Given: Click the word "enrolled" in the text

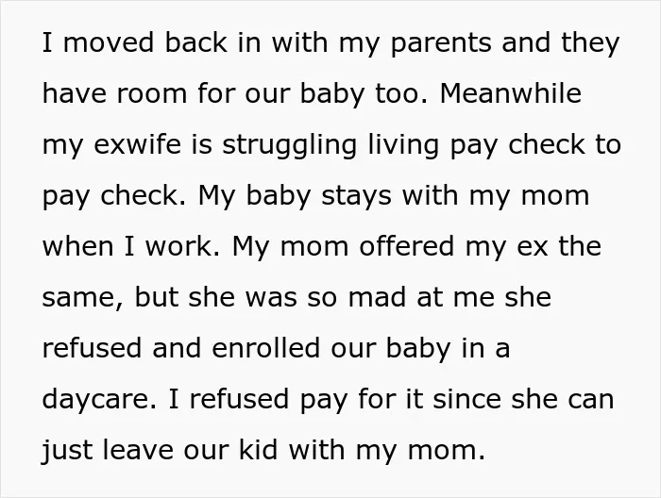Looking at the screenshot, I should pos(265,348).
